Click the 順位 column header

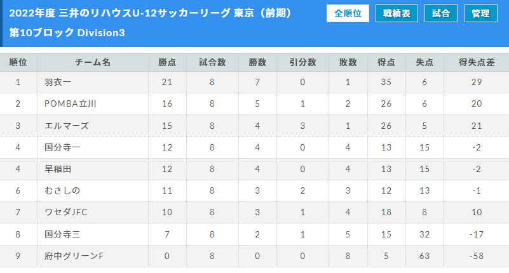coord(18,62)
